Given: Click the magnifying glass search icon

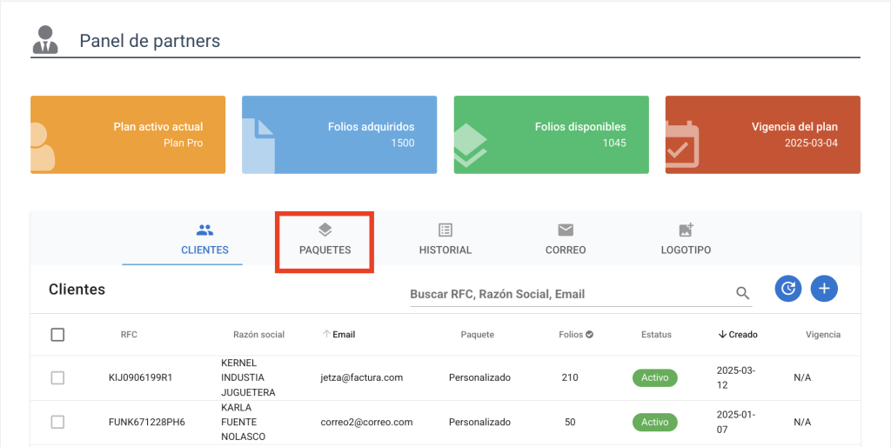Looking at the screenshot, I should coord(743,293).
